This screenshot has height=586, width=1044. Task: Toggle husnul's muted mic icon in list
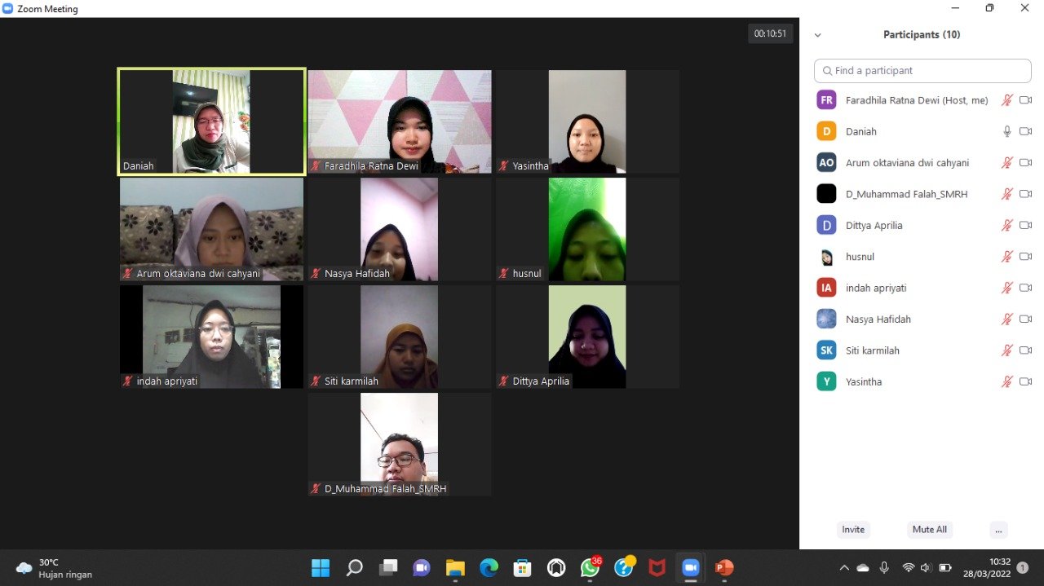(1007, 257)
